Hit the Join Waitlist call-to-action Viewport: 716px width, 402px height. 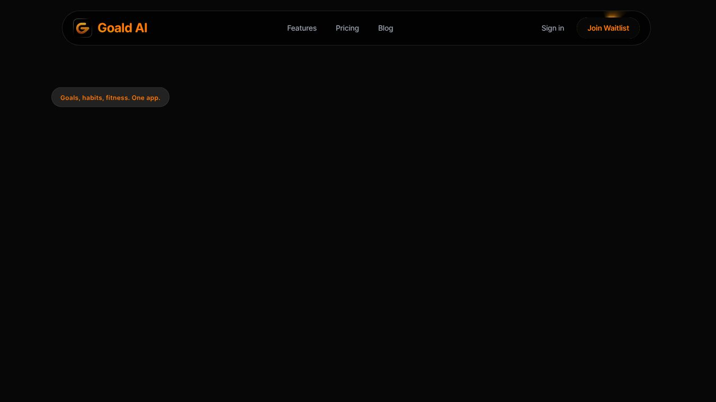pos(608,28)
